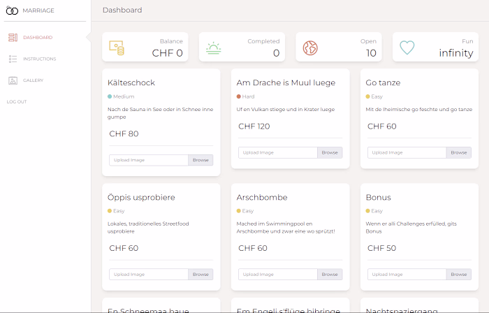This screenshot has height=313, width=489.
Task: Click the 'Mit de Iheimische go feschte' description
Action: tap(419, 110)
